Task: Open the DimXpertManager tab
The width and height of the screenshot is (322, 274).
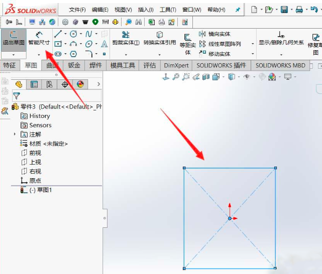Action: pyautogui.click(x=65, y=84)
